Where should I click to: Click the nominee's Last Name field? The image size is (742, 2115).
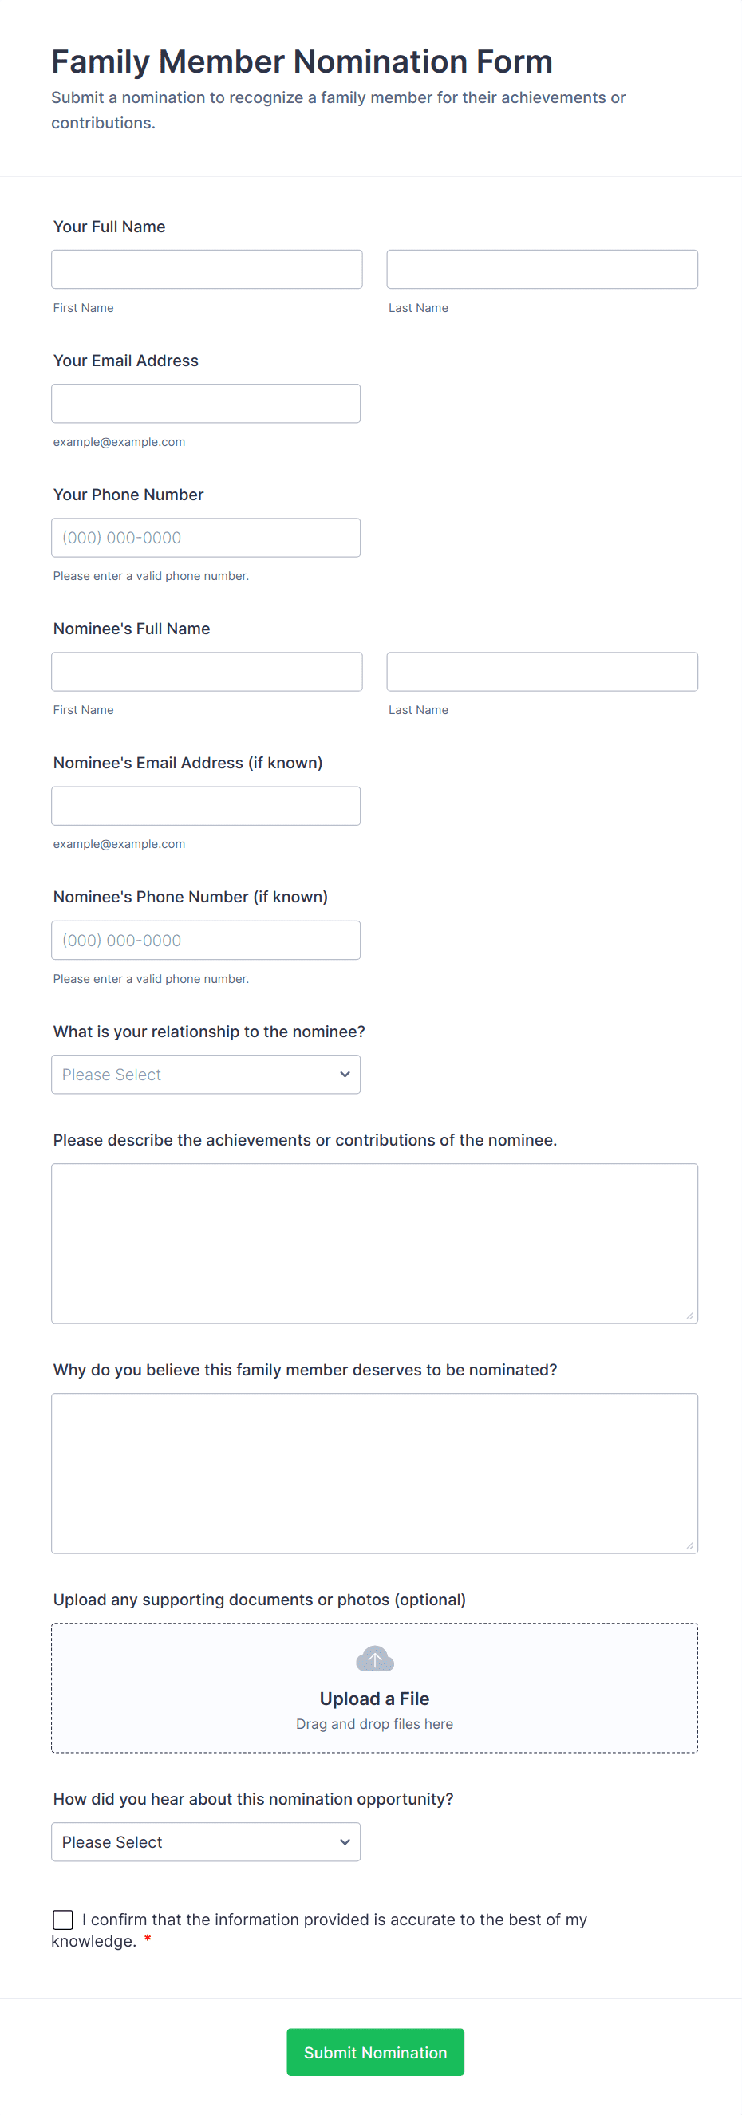[542, 672]
